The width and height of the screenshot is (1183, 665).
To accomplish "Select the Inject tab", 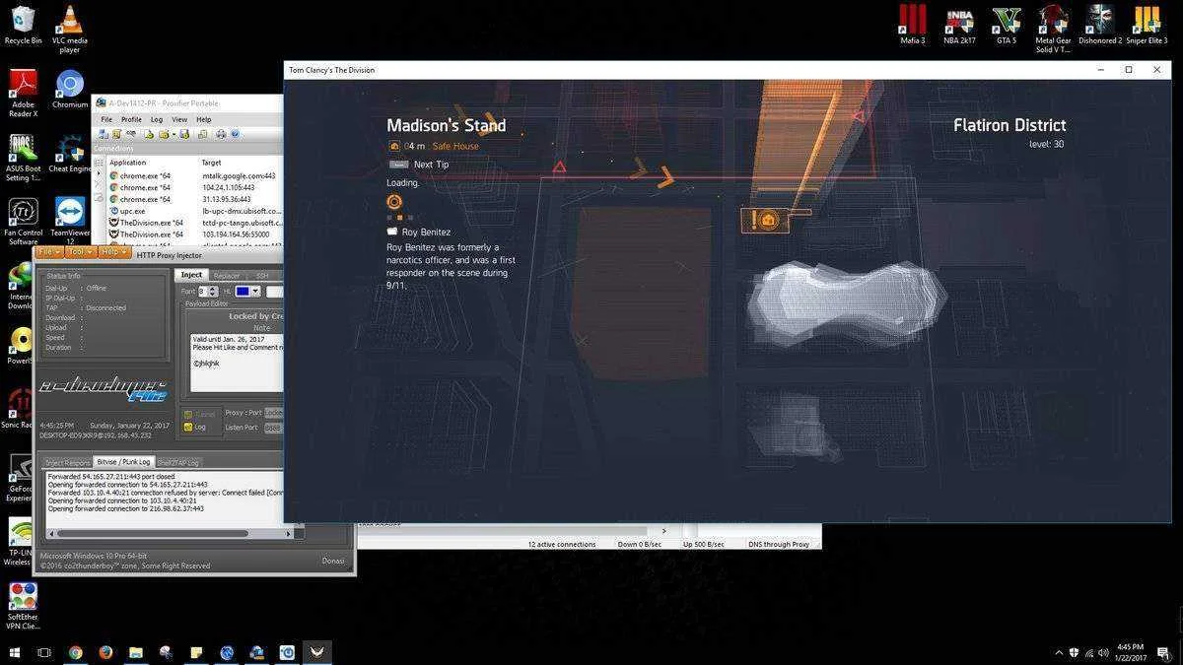I will click(191, 275).
